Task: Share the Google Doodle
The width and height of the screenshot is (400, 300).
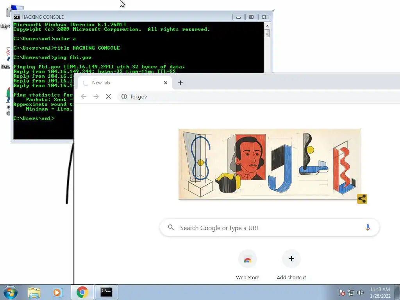Action: pyautogui.click(x=362, y=199)
